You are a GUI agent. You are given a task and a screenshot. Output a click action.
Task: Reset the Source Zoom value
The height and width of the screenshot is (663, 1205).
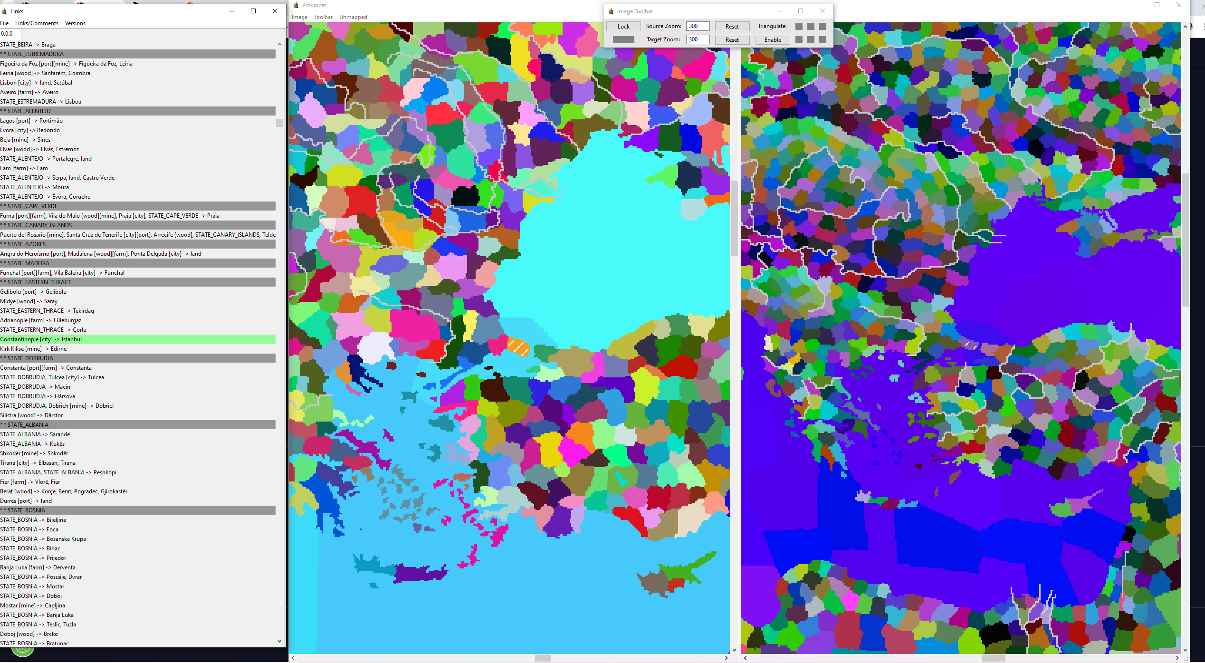pyautogui.click(x=732, y=27)
